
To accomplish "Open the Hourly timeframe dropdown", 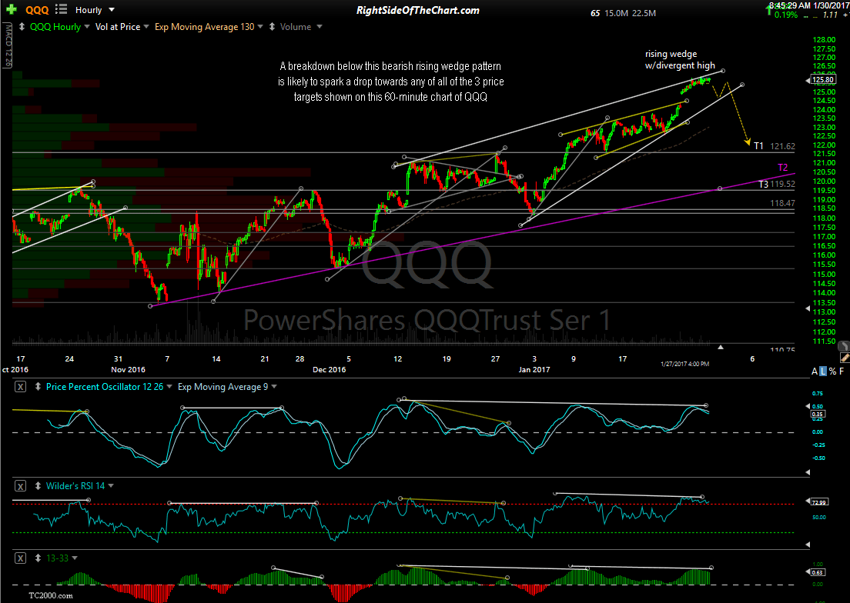I will (x=93, y=9).
